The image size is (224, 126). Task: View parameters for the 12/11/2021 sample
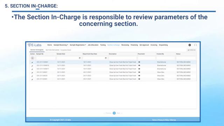(139, 62)
